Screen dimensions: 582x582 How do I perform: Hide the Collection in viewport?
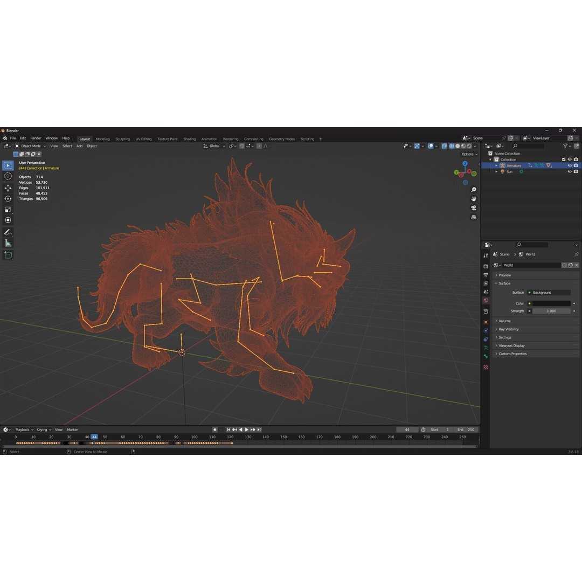coord(570,160)
